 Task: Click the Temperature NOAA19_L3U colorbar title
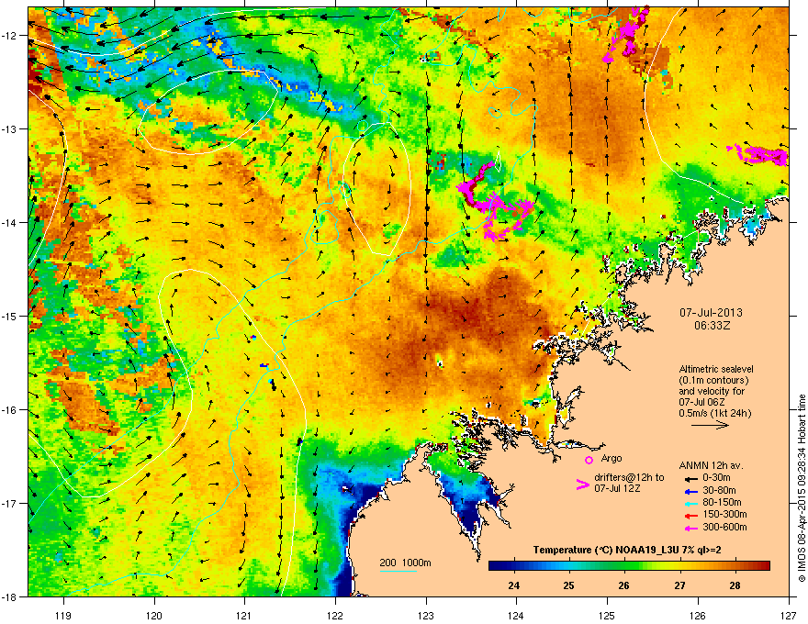[x=627, y=550]
